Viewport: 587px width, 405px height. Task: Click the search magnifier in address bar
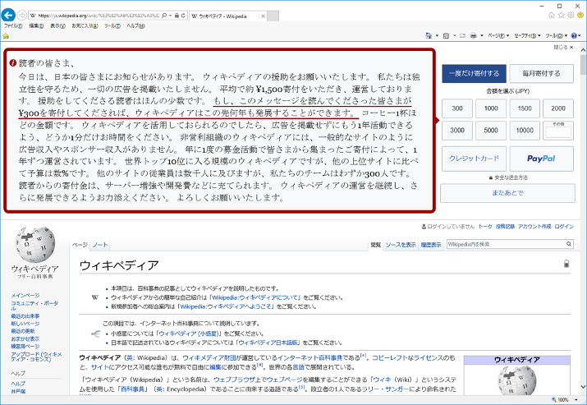pyautogui.click(x=164, y=16)
